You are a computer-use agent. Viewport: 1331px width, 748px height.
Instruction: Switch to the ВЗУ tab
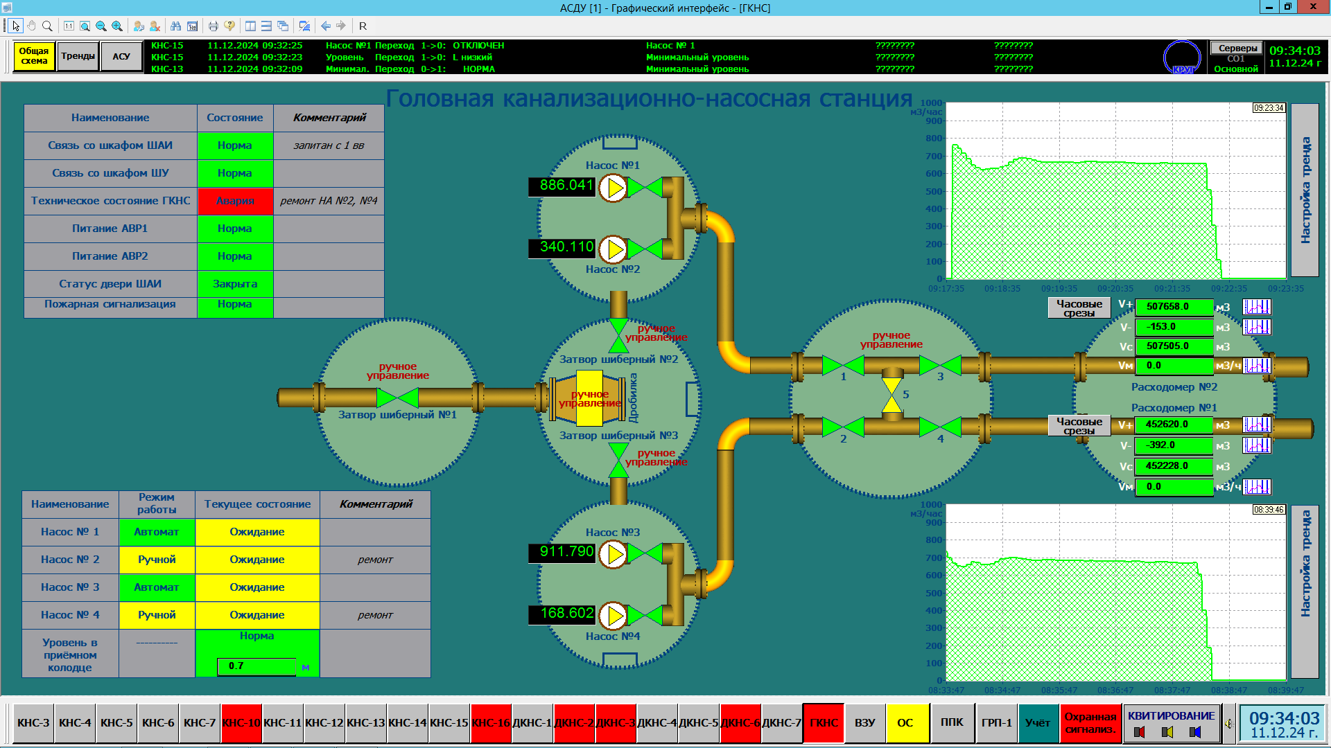pyautogui.click(x=864, y=723)
